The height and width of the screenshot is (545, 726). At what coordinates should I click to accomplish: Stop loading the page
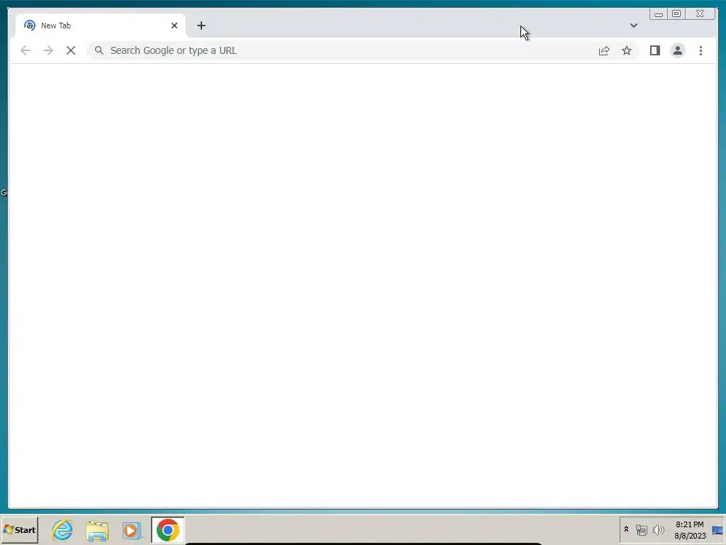pos(71,50)
